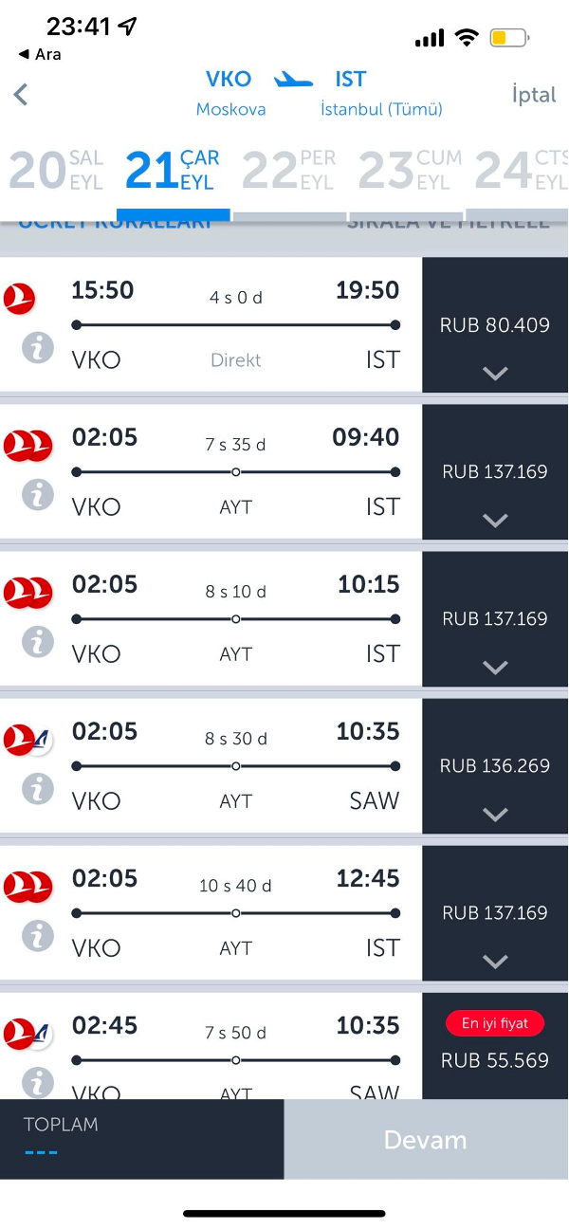Expand fare options for RUB 80.409

coord(495,374)
